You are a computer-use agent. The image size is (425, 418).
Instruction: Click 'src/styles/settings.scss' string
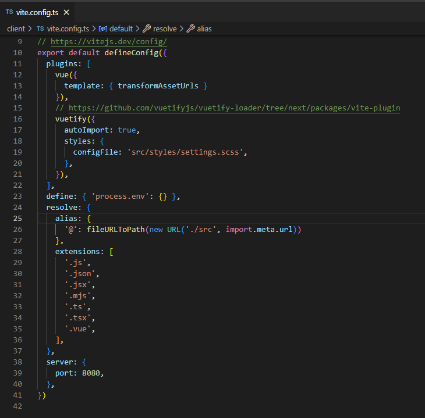coord(185,152)
